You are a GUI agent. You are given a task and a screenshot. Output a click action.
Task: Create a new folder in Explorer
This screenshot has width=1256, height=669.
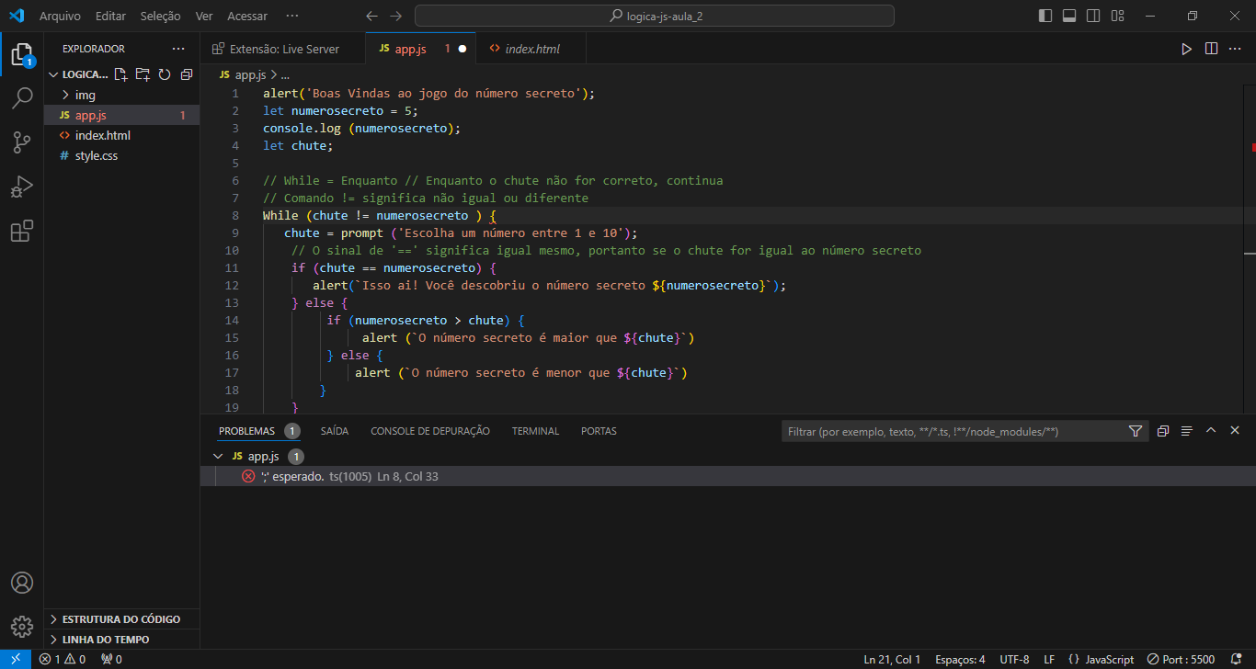click(143, 74)
